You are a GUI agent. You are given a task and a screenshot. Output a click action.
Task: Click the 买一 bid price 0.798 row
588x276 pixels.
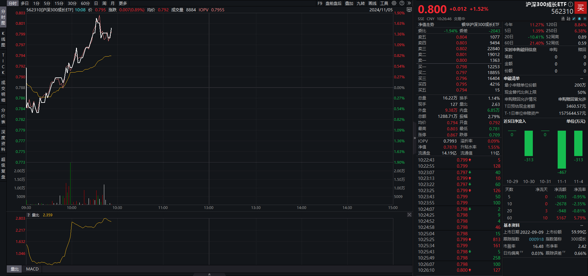[x=459, y=67]
